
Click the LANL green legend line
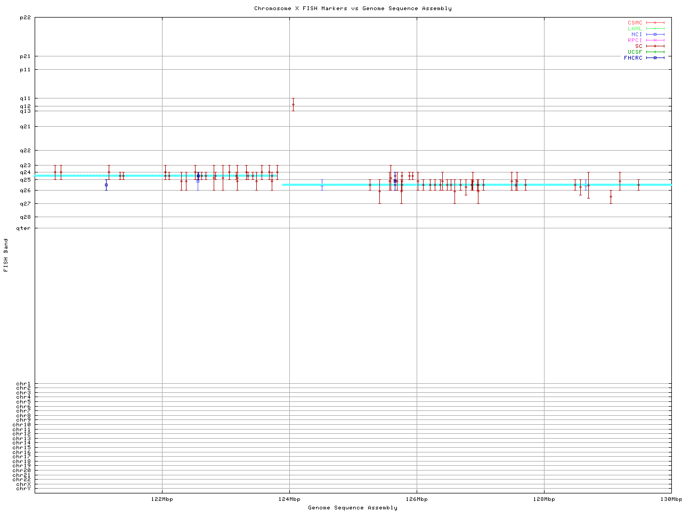point(655,29)
